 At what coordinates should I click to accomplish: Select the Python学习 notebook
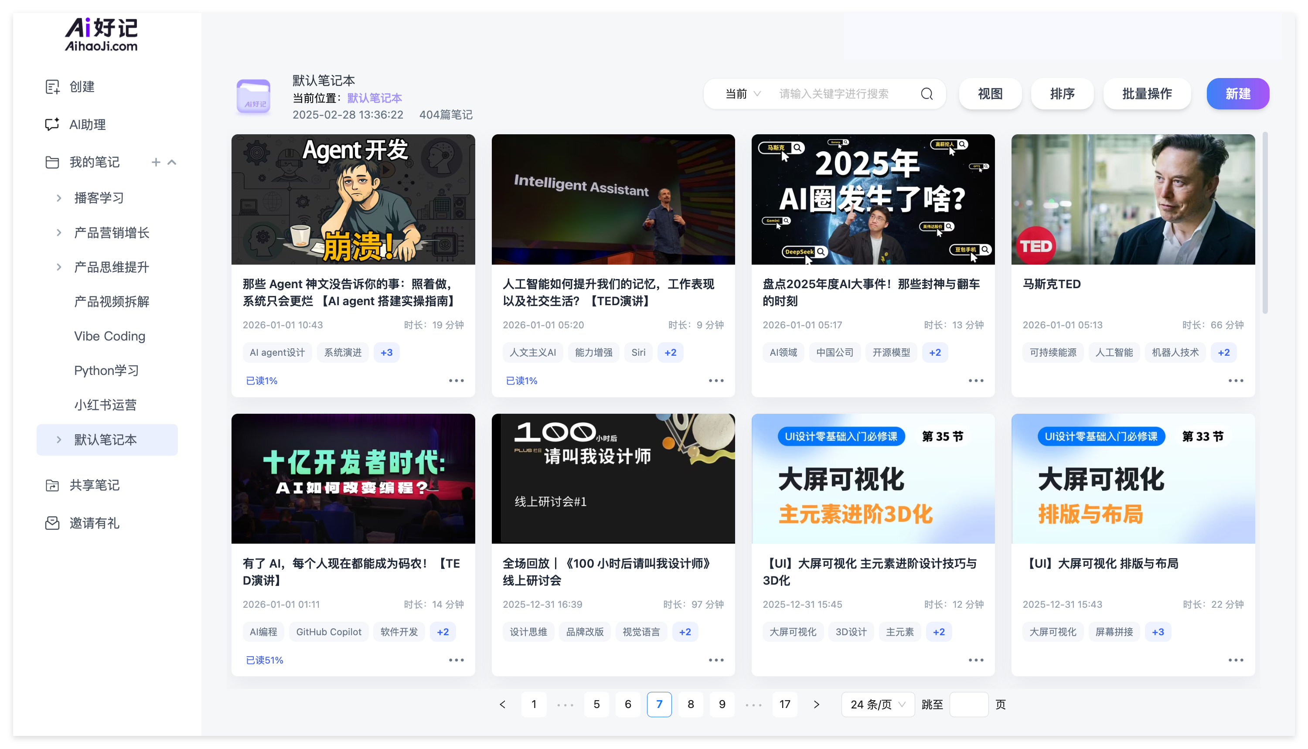(x=106, y=371)
